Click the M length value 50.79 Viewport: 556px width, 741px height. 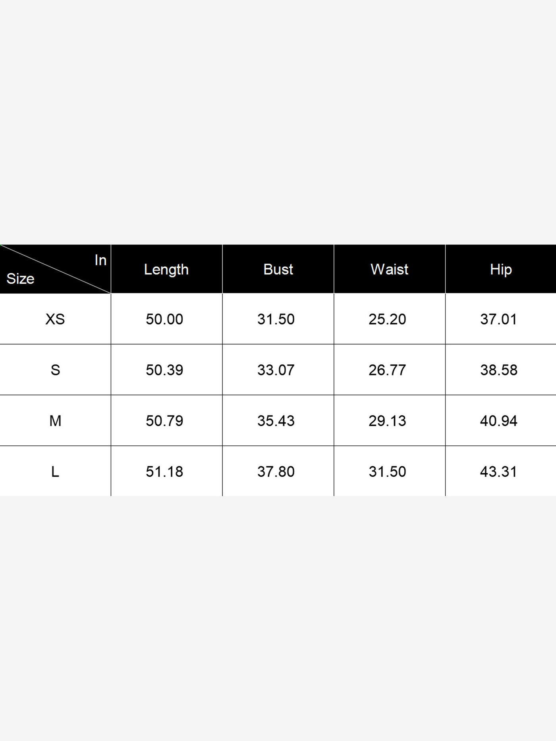164,421
